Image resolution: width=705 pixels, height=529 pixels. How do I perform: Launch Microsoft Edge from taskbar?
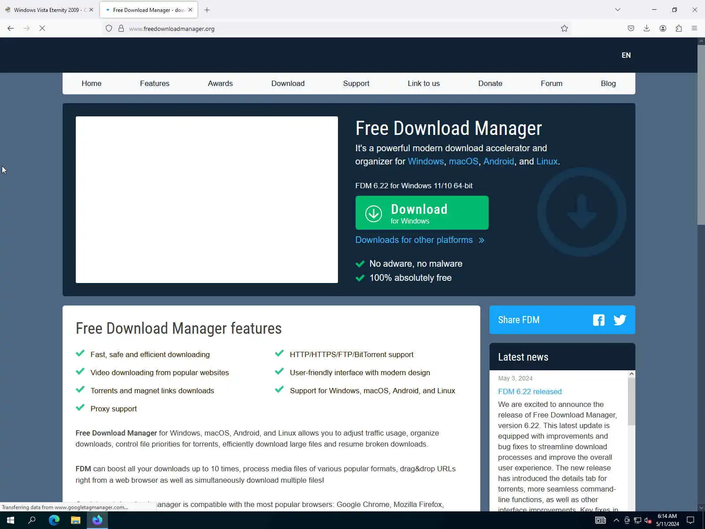[54, 520]
